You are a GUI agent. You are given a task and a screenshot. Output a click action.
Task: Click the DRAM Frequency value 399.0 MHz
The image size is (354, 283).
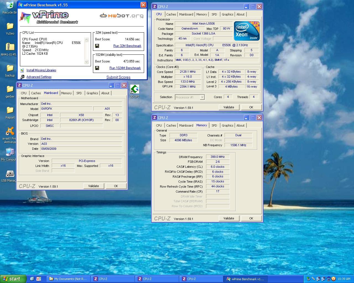218,157
